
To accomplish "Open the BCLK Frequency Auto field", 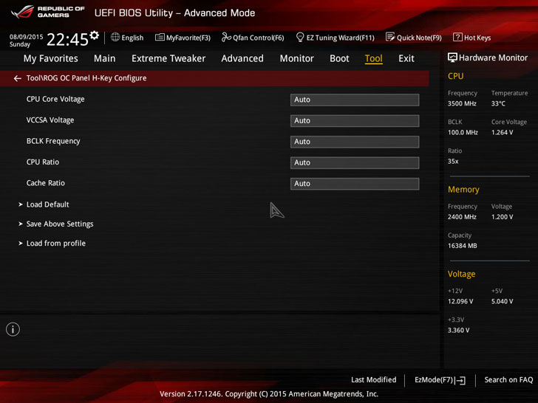I will click(355, 142).
